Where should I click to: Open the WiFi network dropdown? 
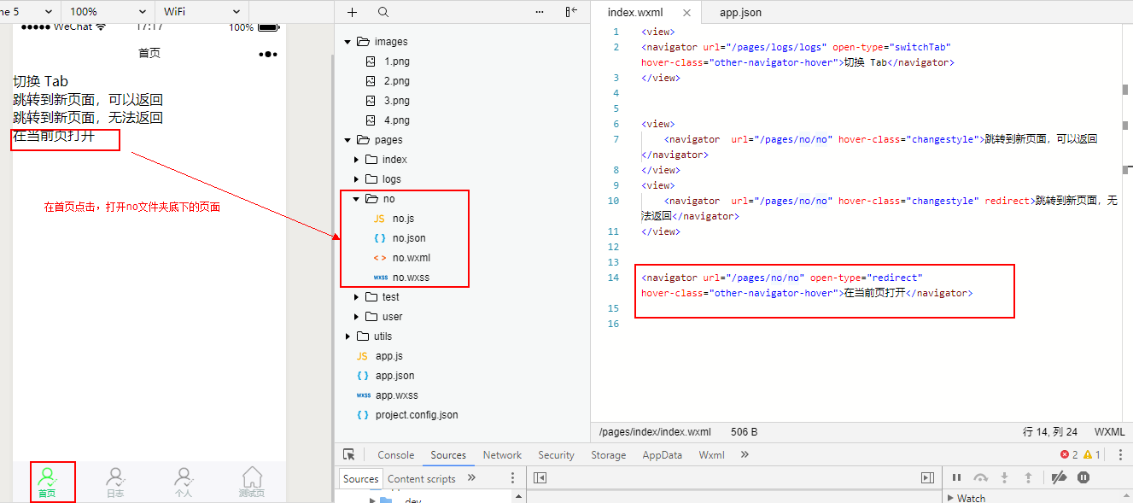click(201, 12)
